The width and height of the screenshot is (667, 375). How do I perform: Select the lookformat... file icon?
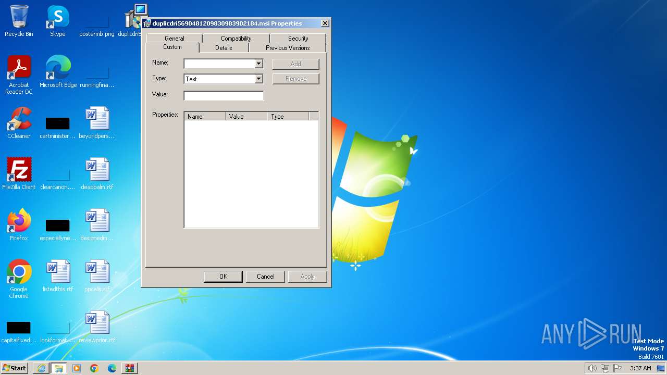coord(58,331)
